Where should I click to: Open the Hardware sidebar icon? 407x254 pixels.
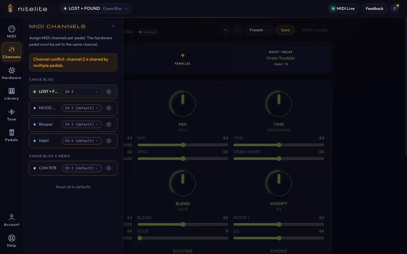click(x=12, y=73)
